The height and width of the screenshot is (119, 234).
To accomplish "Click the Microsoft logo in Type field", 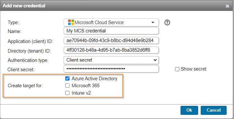I will click(71, 22).
